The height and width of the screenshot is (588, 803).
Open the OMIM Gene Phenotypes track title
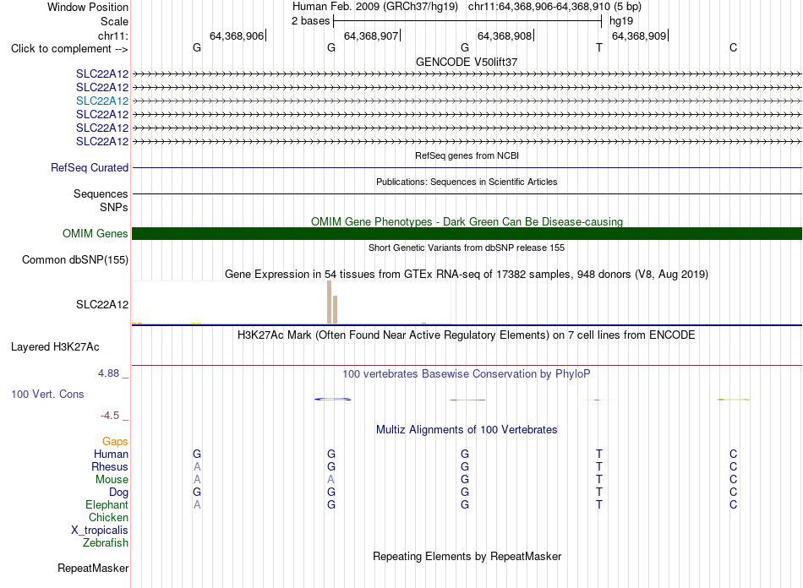(x=467, y=221)
